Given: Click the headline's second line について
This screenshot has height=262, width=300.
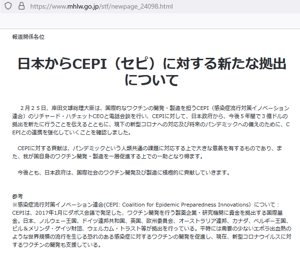Looking at the screenshot, I should point(152,80).
